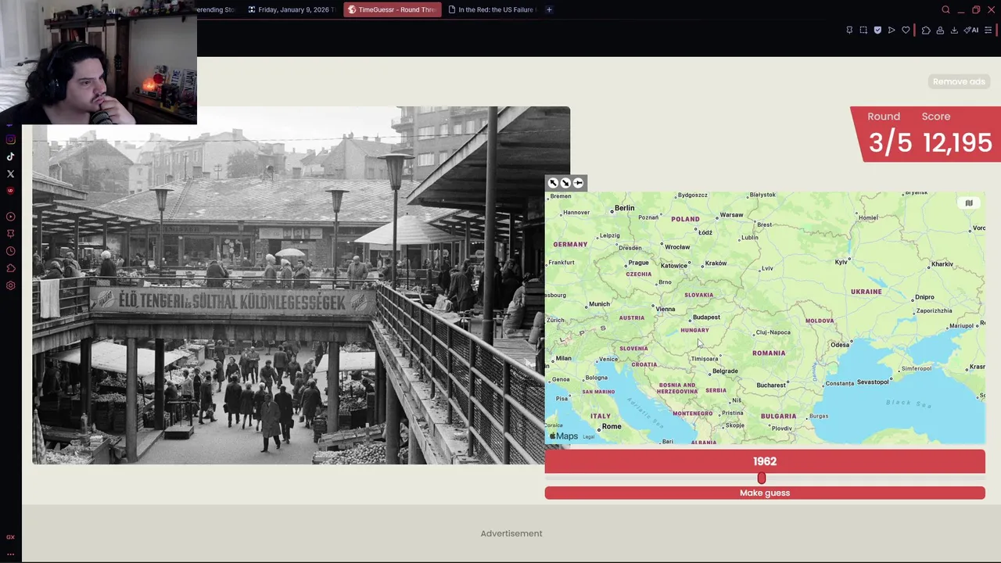Click the 1962 year label above slider
Image resolution: width=1001 pixels, height=563 pixels.
click(765, 461)
